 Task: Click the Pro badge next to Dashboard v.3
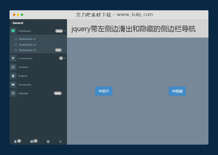click(x=58, y=50)
